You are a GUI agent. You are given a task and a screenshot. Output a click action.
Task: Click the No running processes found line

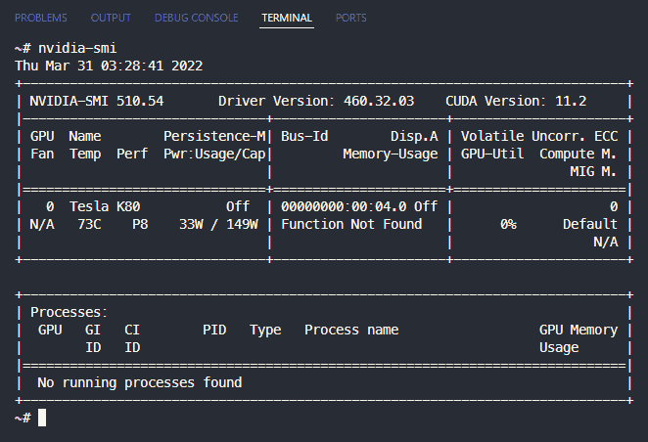point(139,382)
